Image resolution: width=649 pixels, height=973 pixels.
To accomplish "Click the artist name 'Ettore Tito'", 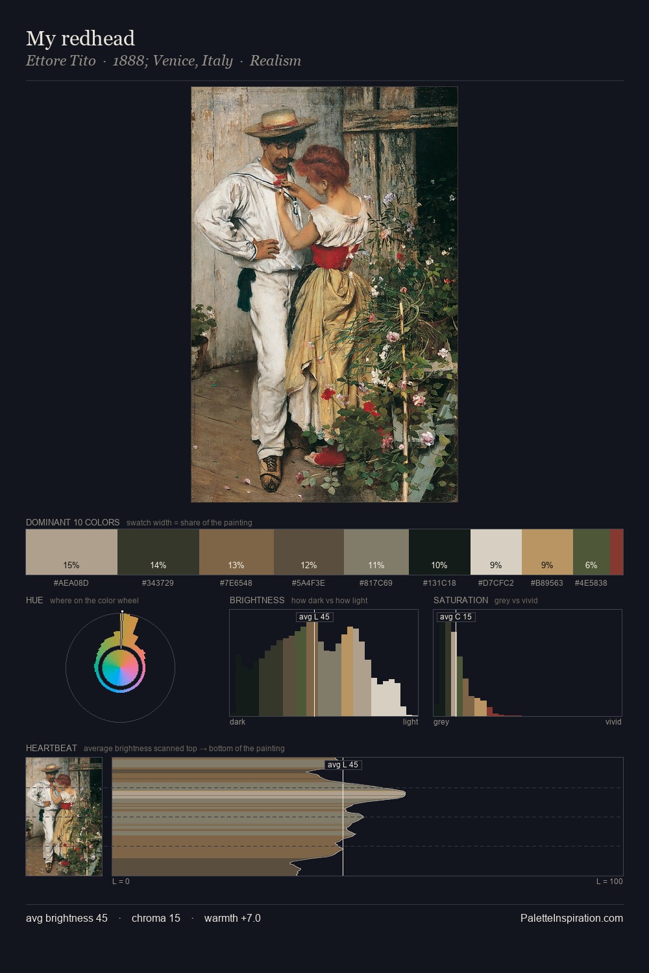I will pyautogui.click(x=60, y=61).
